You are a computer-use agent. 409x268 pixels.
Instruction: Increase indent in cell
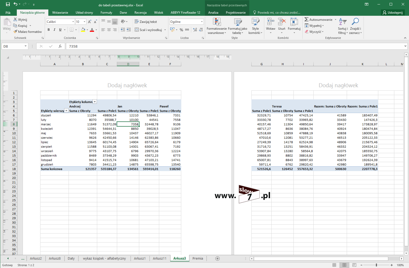[x=129, y=30]
